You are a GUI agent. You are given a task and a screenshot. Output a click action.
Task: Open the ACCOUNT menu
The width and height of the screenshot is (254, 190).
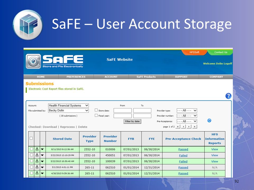click(111, 77)
